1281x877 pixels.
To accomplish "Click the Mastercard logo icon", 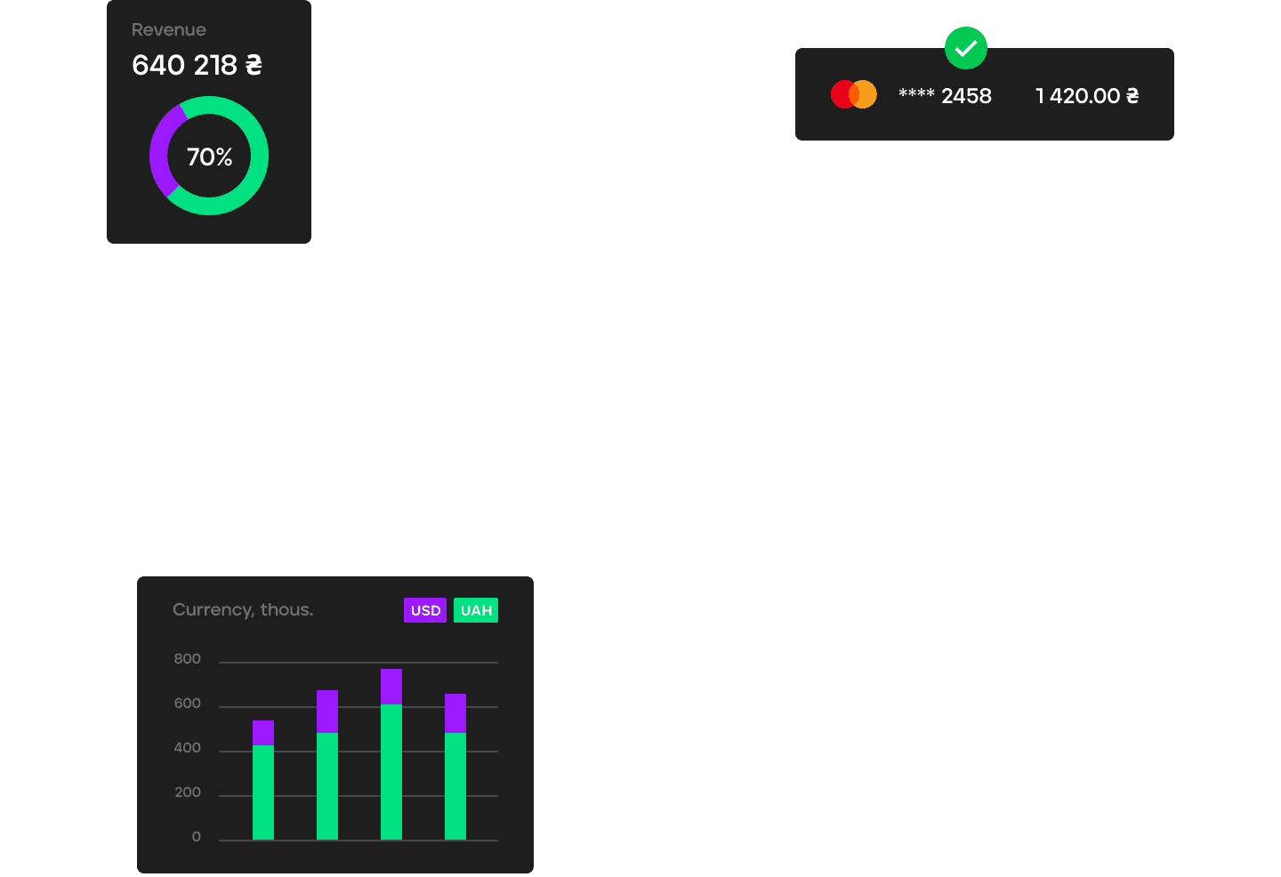I will pyautogui.click(x=854, y=94).
